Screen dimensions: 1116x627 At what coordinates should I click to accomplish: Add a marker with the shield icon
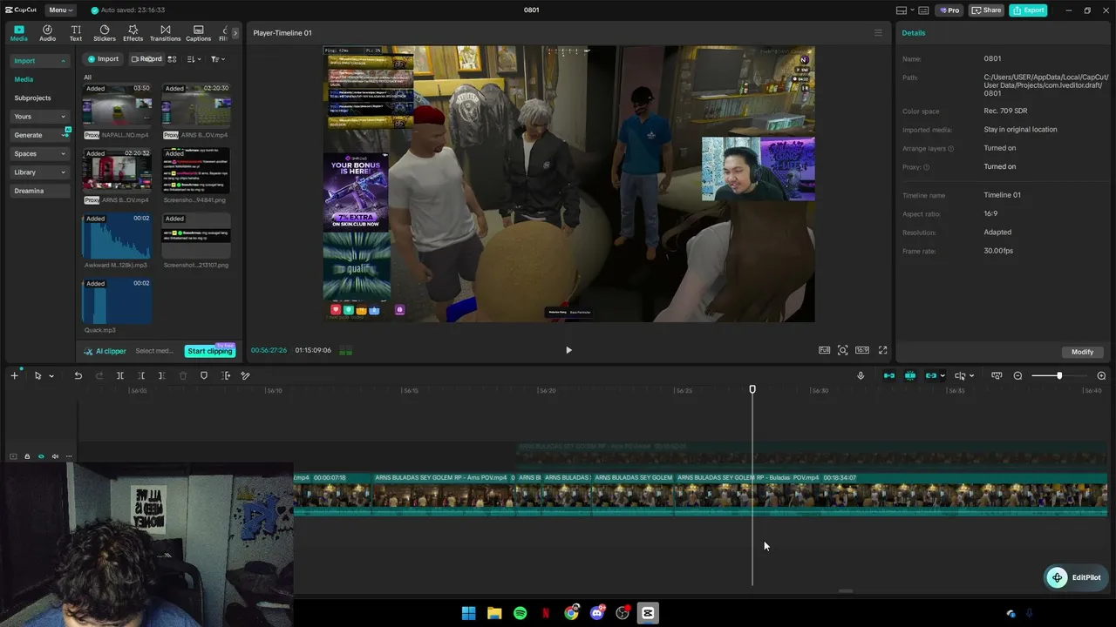tap(204, 375)
